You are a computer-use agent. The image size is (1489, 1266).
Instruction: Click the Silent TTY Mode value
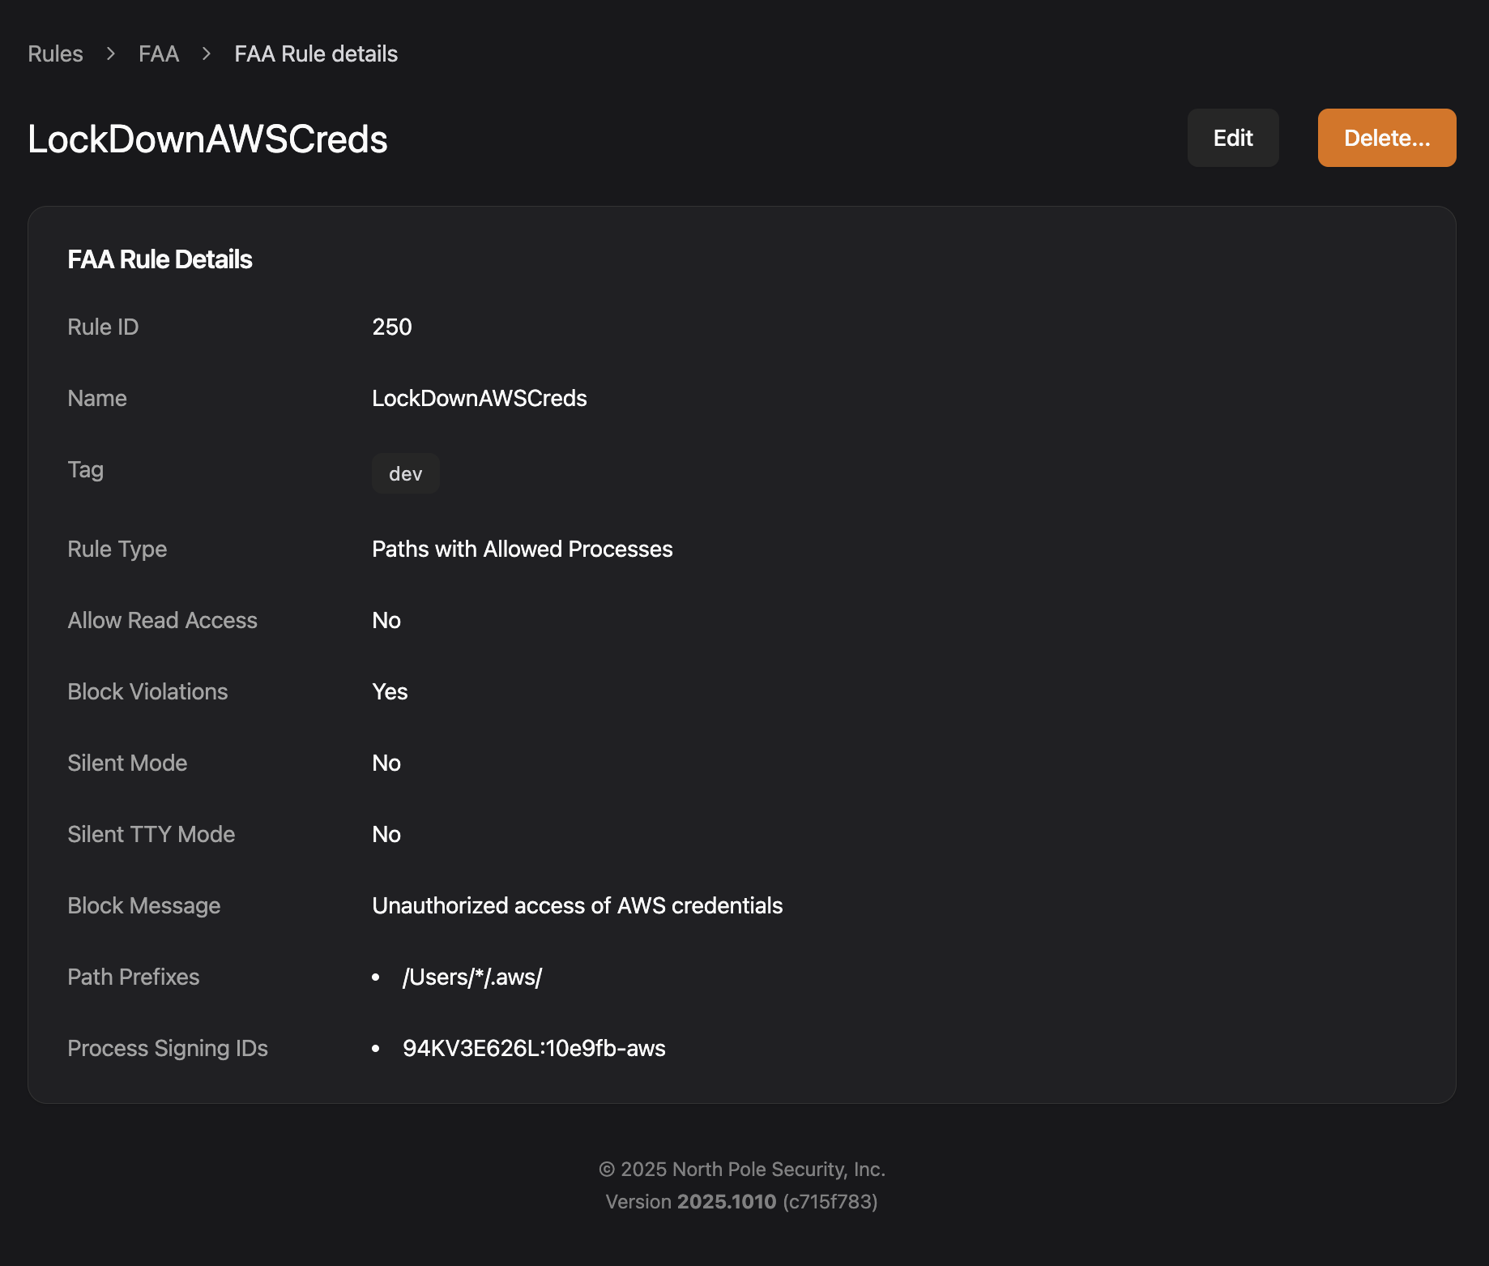tap(386, 834)
